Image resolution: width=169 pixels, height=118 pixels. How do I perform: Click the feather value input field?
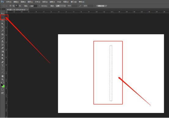point(33,6)
